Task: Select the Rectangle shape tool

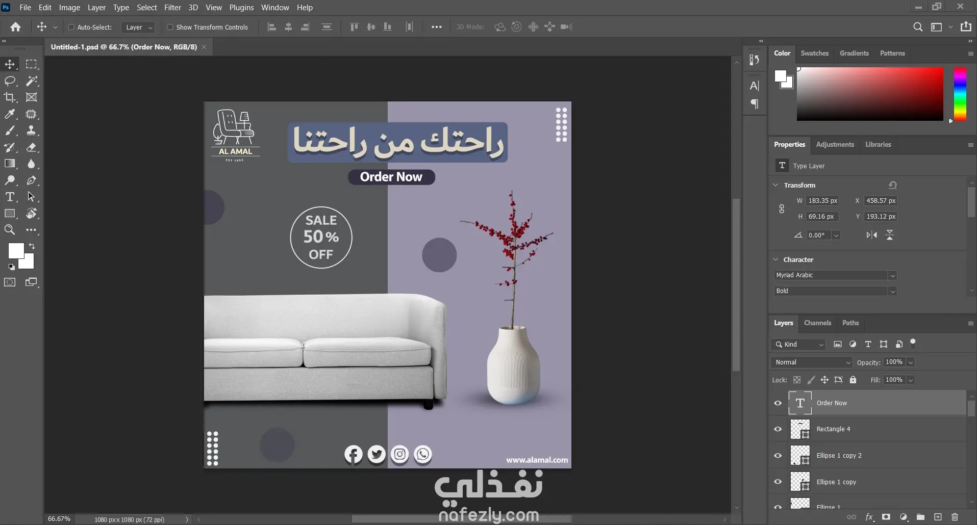Action: coord(10,214)
